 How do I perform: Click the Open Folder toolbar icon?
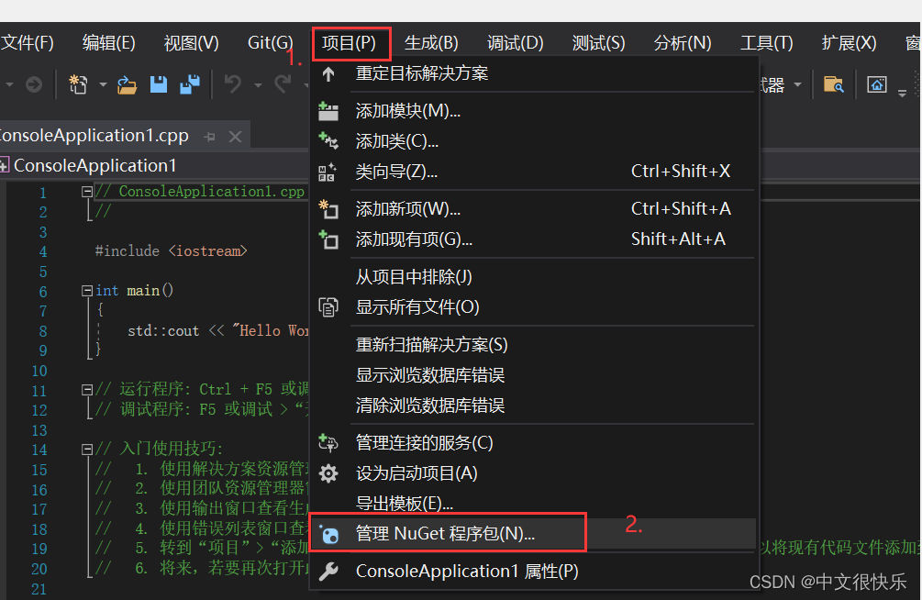click(x=127, y=84)
